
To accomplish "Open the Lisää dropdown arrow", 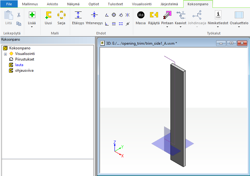I will click(32, 27).
